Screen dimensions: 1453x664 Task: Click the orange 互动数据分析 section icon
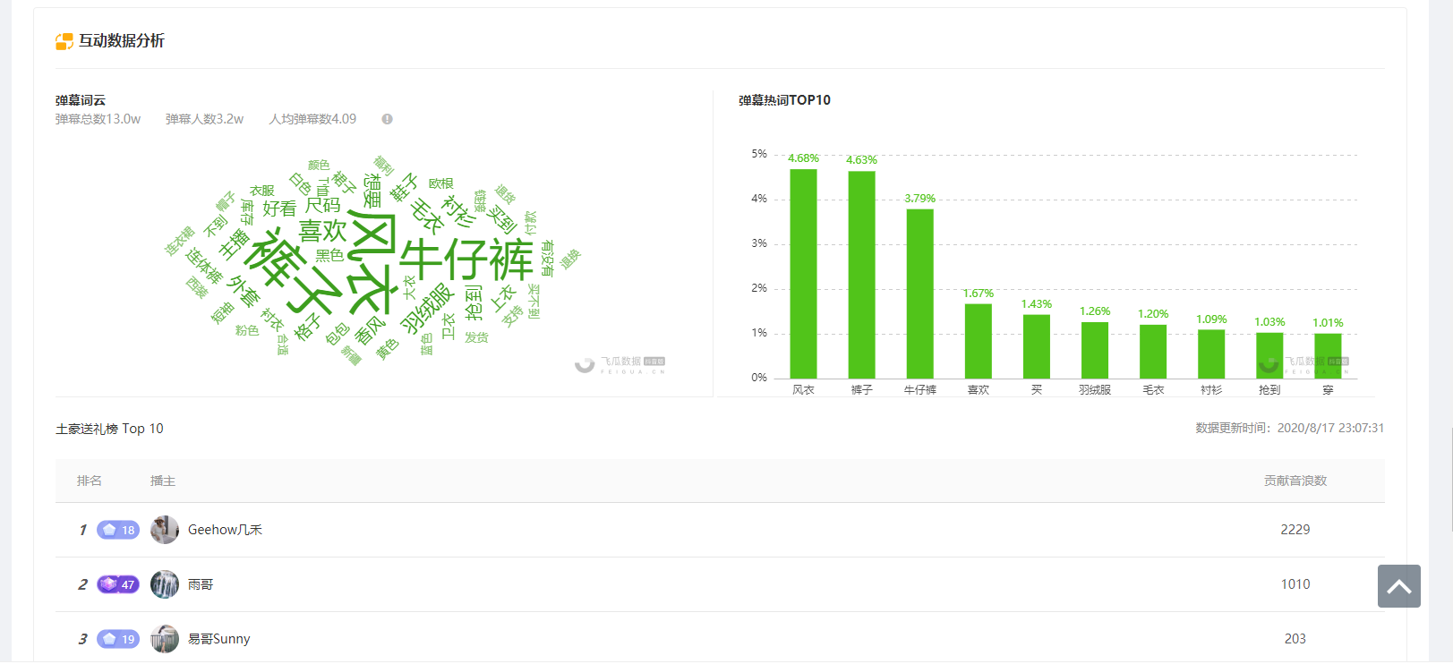(x=64, y=41)
